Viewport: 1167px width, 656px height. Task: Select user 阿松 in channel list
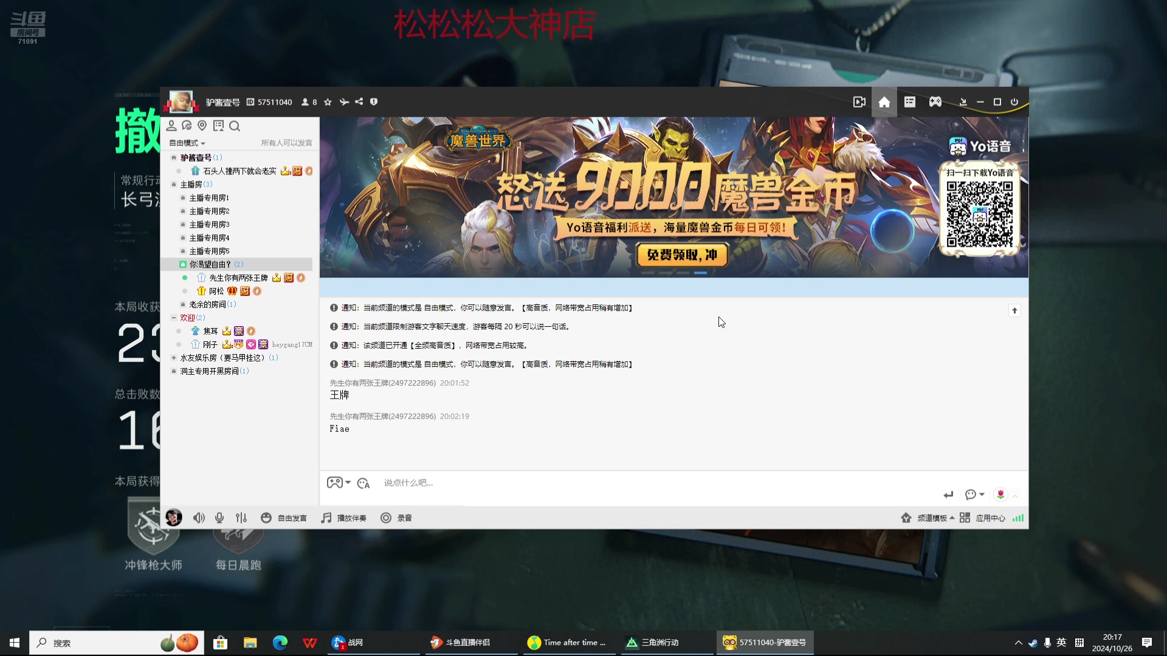point(216,292)
